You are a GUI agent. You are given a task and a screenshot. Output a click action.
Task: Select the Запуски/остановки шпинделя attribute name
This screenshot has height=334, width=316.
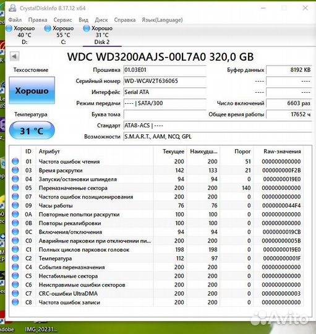pyautogui.click(x=78, y=179)
